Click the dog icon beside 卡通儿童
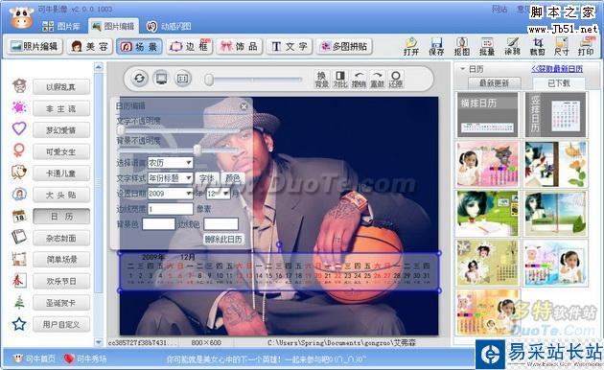The width and height of the screenshot is (604, 370). click(19, 172)
